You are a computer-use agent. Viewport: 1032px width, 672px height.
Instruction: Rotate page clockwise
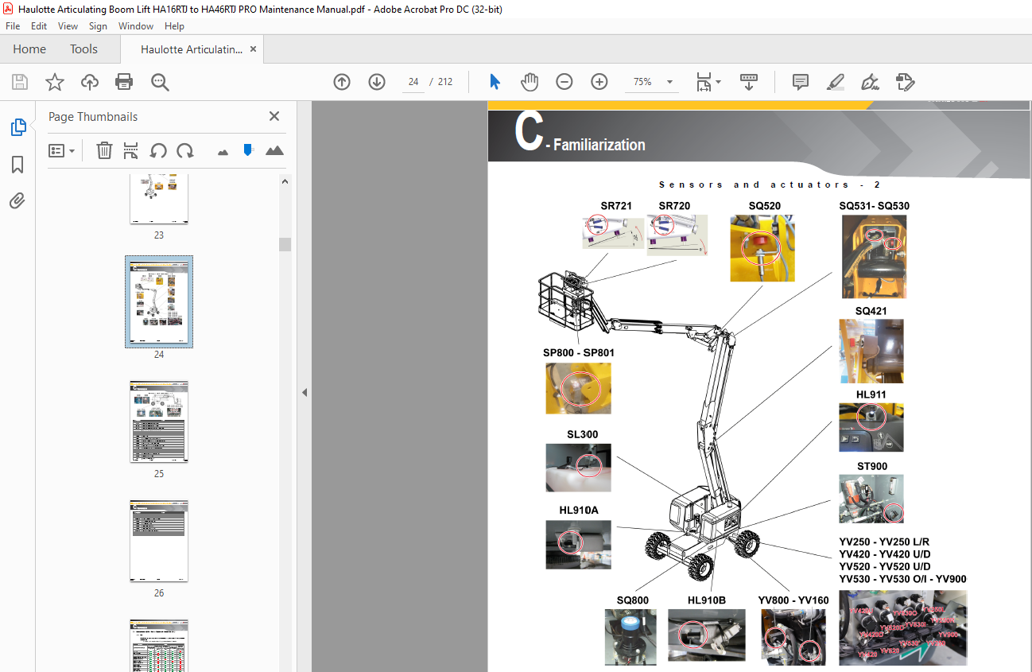click(x=185, y=150)
